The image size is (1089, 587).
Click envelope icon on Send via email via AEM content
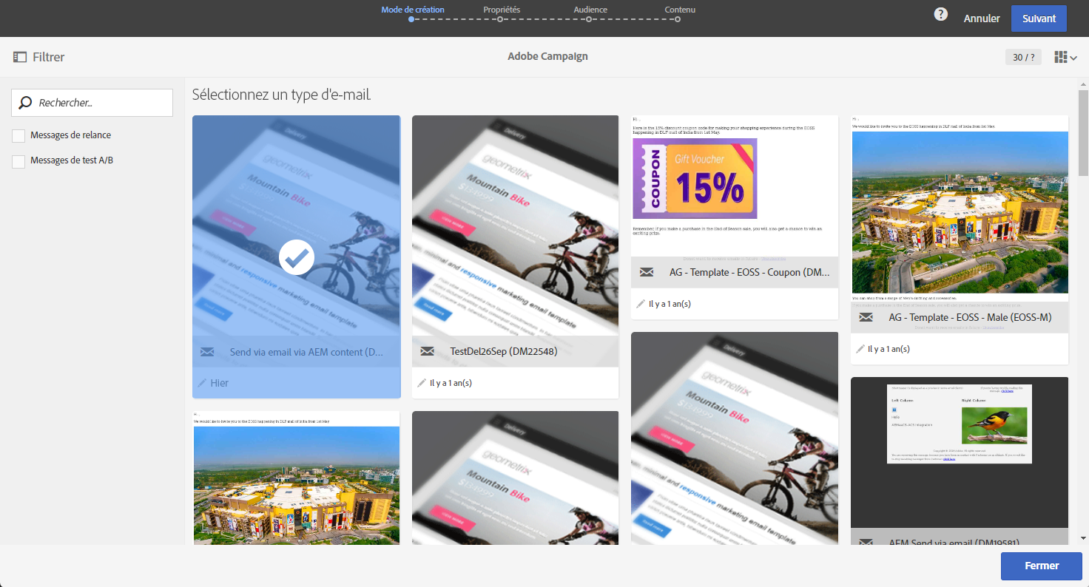click(207, 352)
